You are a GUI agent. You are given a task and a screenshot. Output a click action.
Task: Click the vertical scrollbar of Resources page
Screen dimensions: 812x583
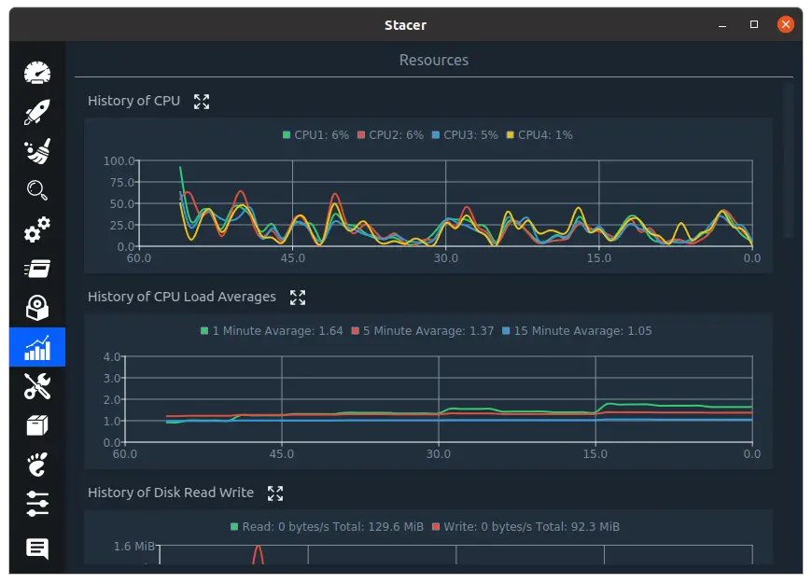[788, 160]
